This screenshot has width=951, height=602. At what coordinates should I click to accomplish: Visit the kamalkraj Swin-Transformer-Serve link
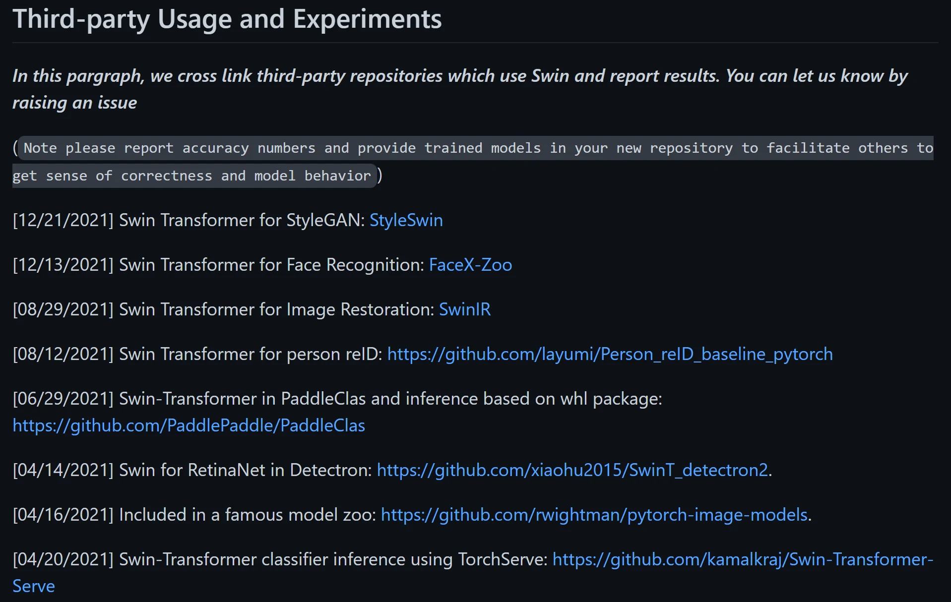tap(742, 559)
